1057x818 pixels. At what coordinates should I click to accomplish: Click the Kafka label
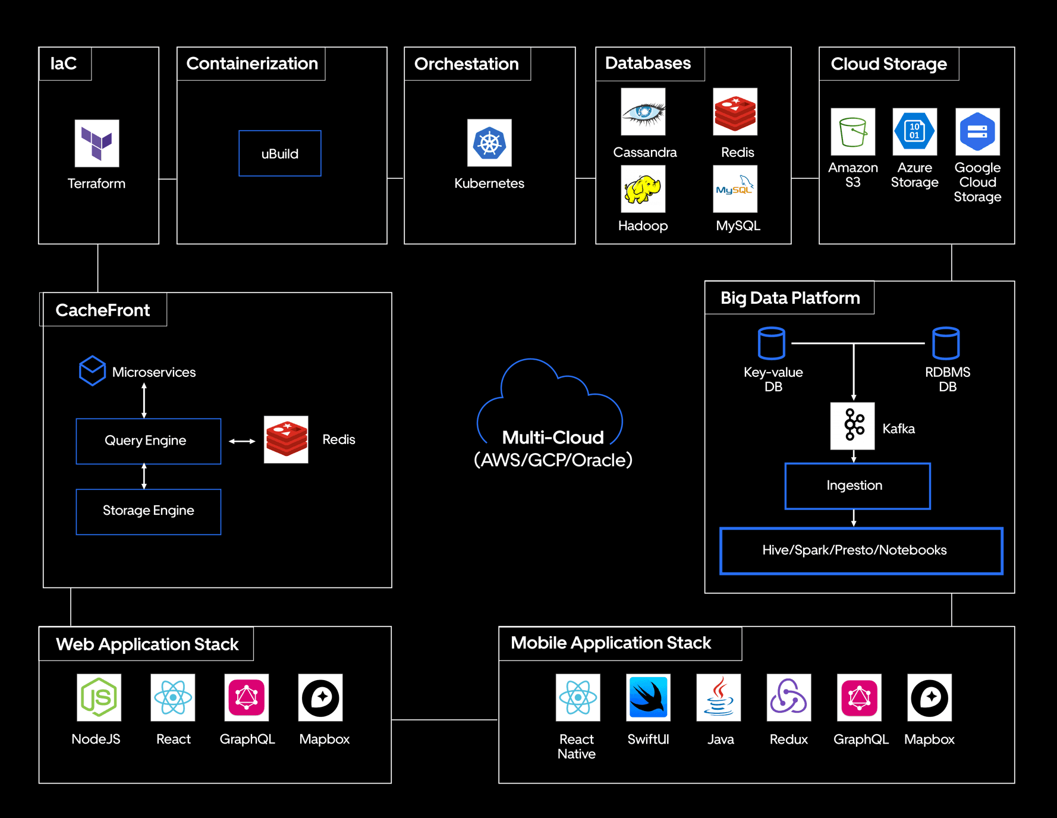(899, 429)
